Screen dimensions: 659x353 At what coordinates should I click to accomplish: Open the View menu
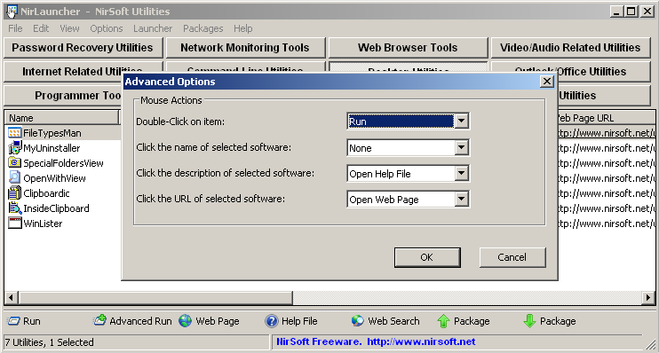69,28
